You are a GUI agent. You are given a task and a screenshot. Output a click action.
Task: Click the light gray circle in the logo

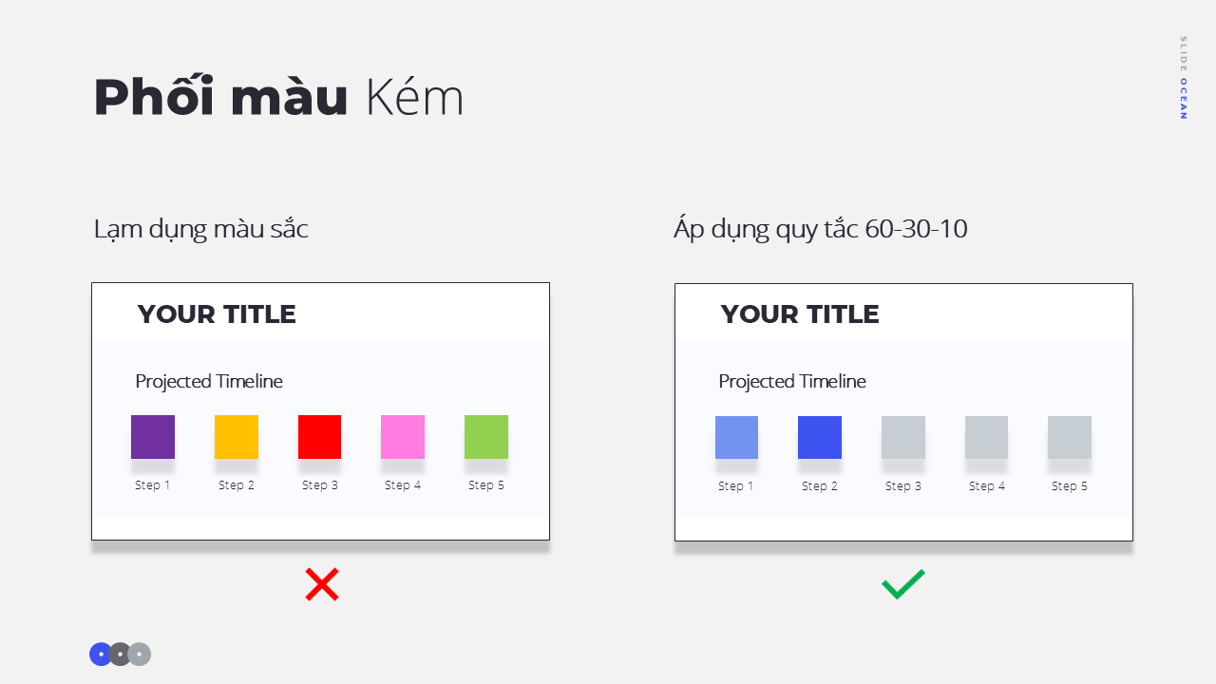(141, 654)
